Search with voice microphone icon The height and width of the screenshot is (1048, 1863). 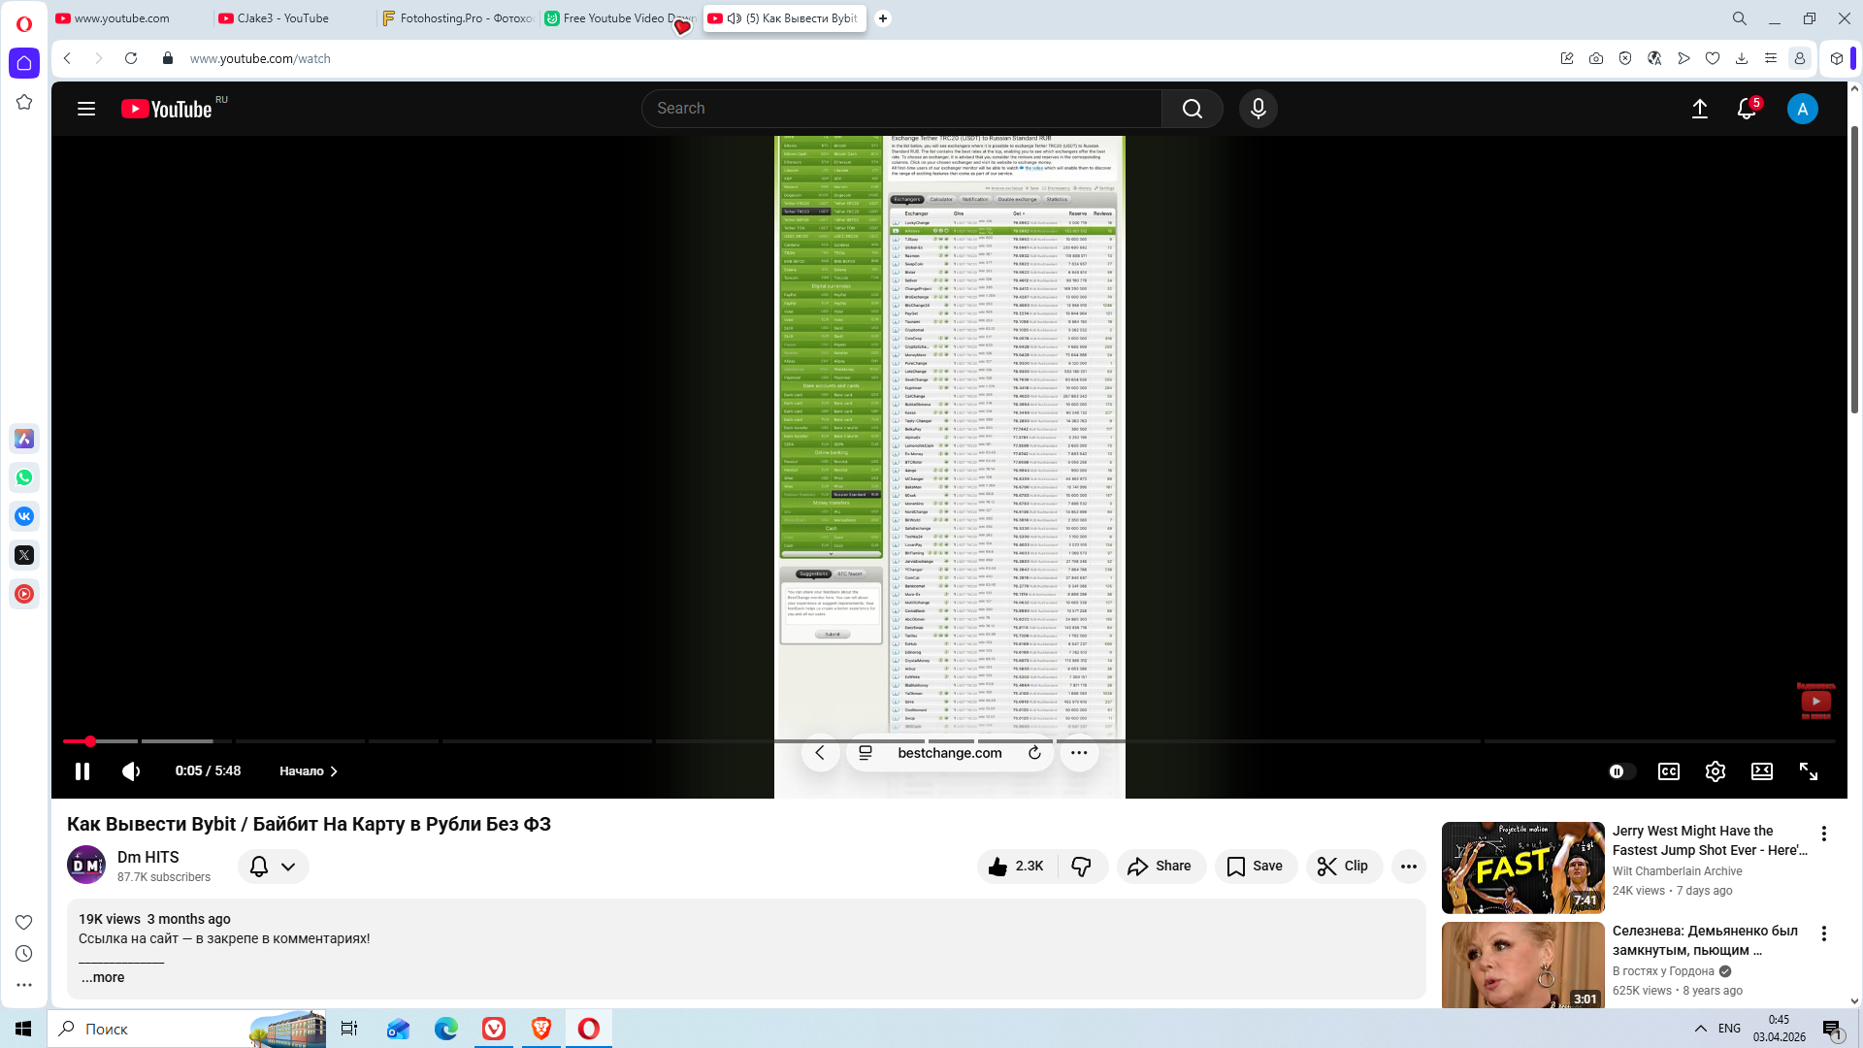[1258, 109]
